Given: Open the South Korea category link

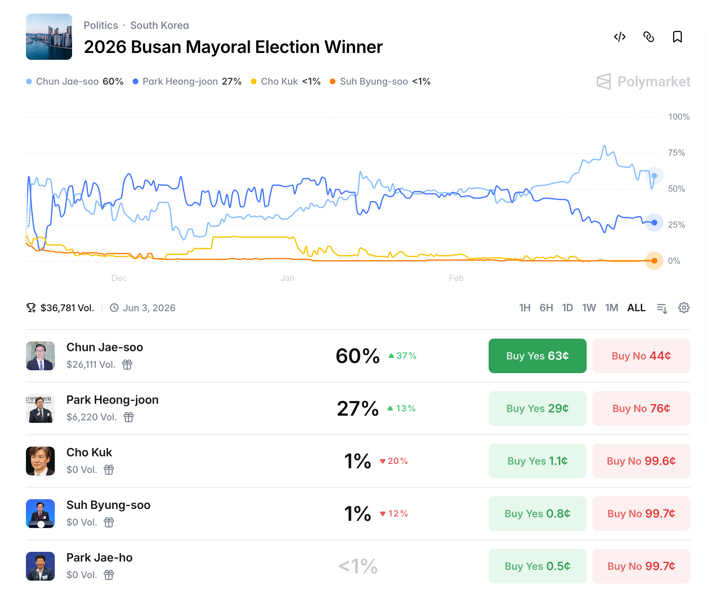Looking at the screenshot, I should pos(159,25).
